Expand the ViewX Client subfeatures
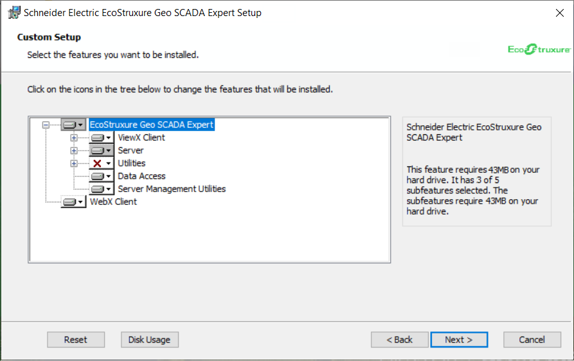This screenshot has height=361, width=574. click(x=74, y=137)
